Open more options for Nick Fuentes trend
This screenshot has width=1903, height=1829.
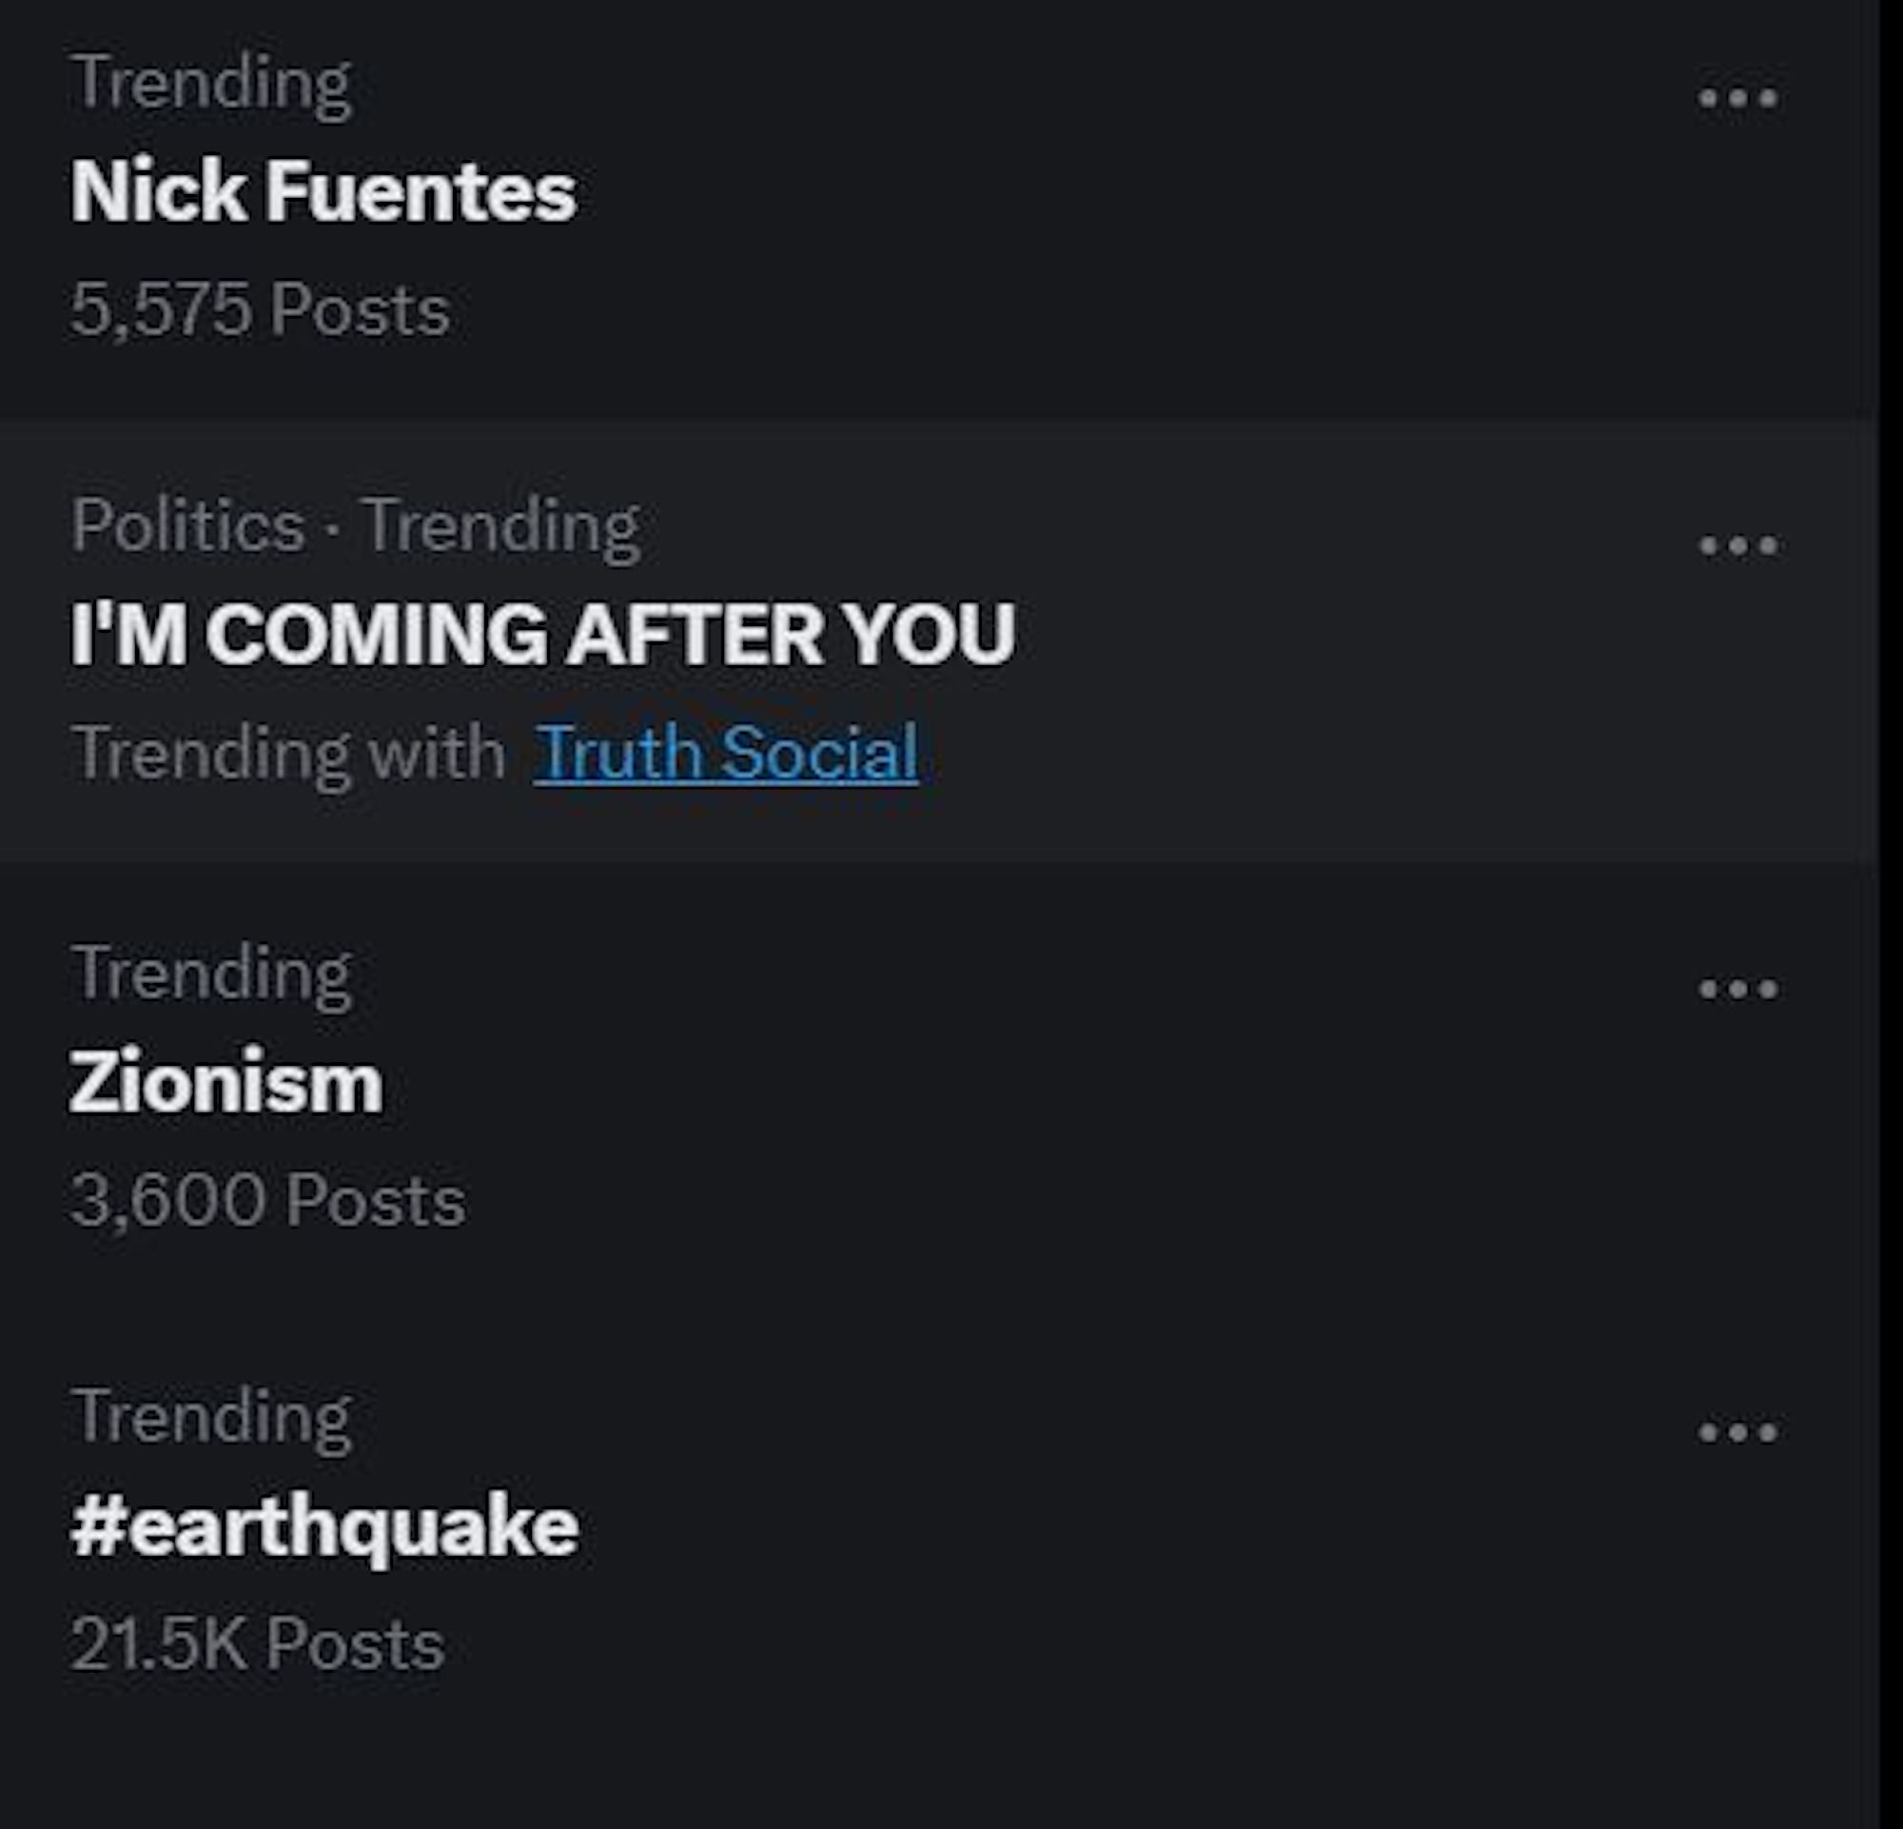(x=1738, y=98)
